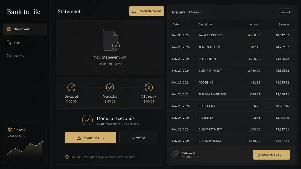Click the 2,750.00 client payment amount
The image size is (301, 169).
pyautogui.click(x=254, y=71)
